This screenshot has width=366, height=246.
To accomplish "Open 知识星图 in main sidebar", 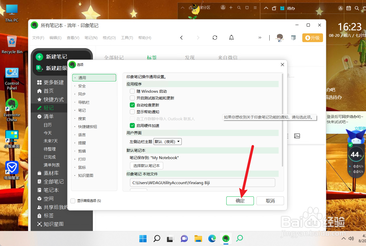I will click(50, 224).
